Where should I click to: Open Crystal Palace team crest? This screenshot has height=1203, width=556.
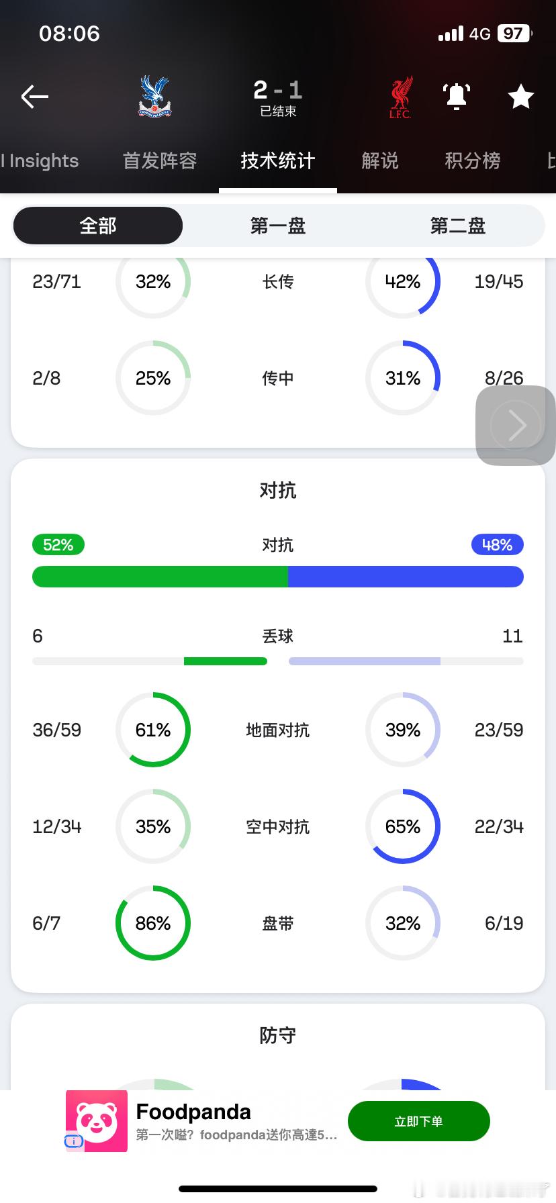click(x=155, y=97)
